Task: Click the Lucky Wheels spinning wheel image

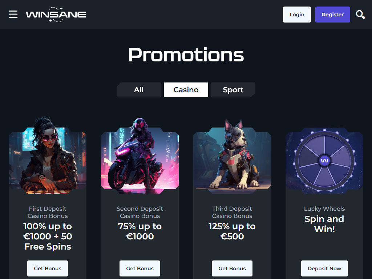Action: tap(324, 161)
